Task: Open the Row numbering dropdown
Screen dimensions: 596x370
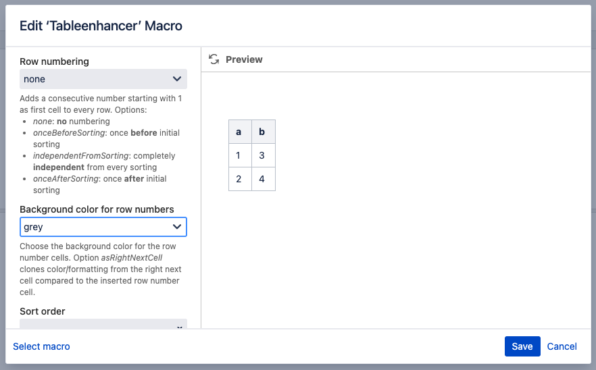Action: click(x=103, y=79)
